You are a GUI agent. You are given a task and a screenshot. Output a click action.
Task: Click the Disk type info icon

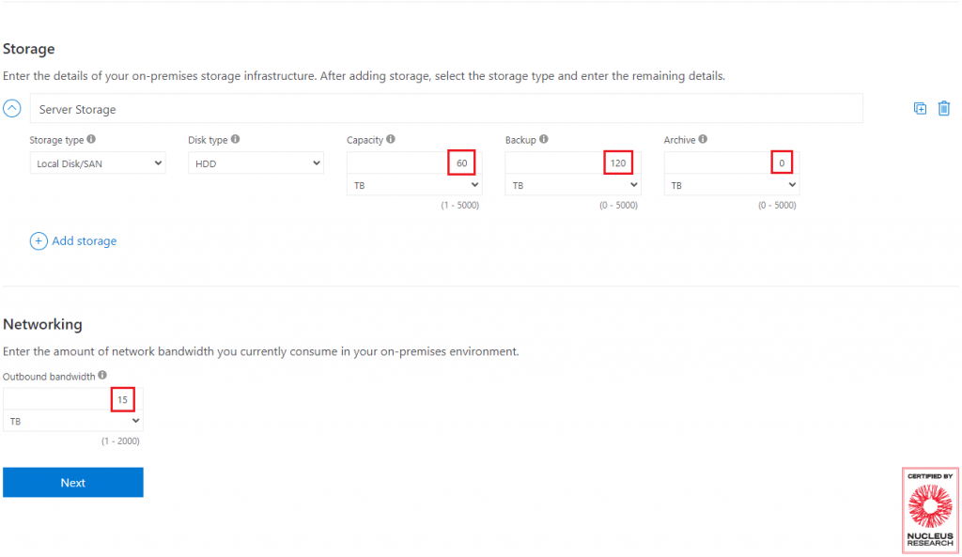point(235,139)
